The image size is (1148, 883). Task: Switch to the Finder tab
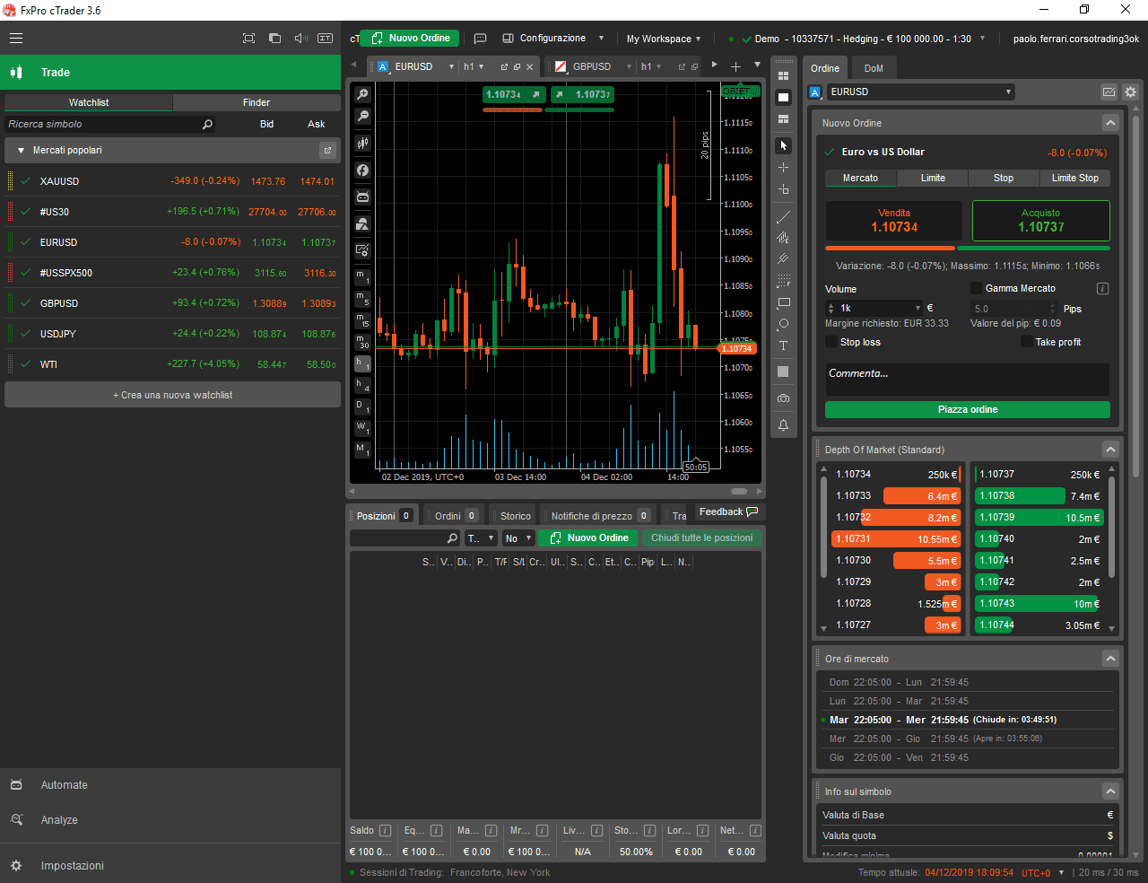[257, 102]
